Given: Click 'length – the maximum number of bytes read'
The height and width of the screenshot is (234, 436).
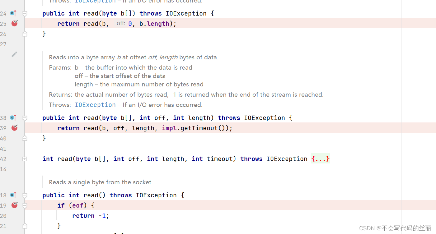Looking at the screenshot, I should (139, 84).
